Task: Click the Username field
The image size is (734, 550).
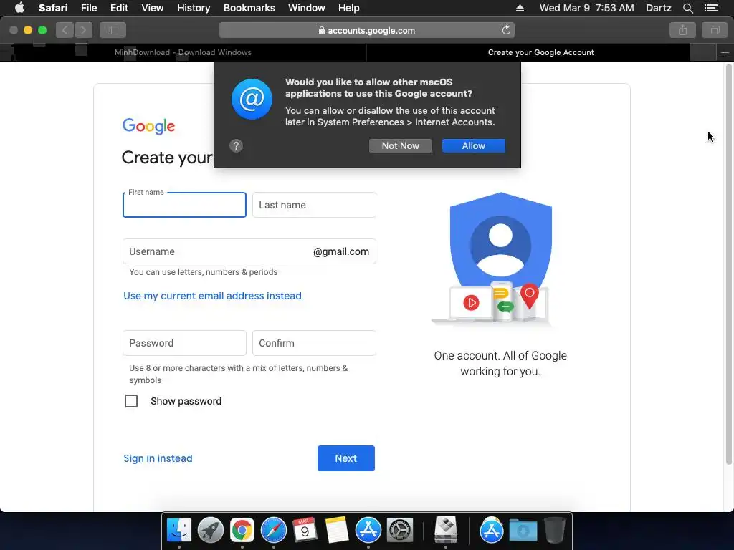Action: (x=249, y=251)
